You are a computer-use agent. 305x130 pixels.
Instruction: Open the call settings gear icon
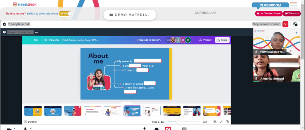click(4, 24)
